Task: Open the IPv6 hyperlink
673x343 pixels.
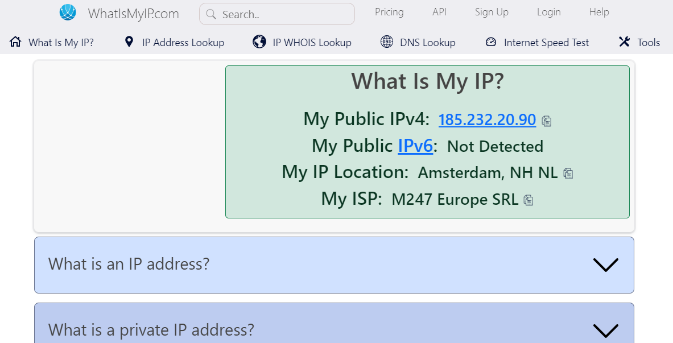Action: [x=415, y=146]
